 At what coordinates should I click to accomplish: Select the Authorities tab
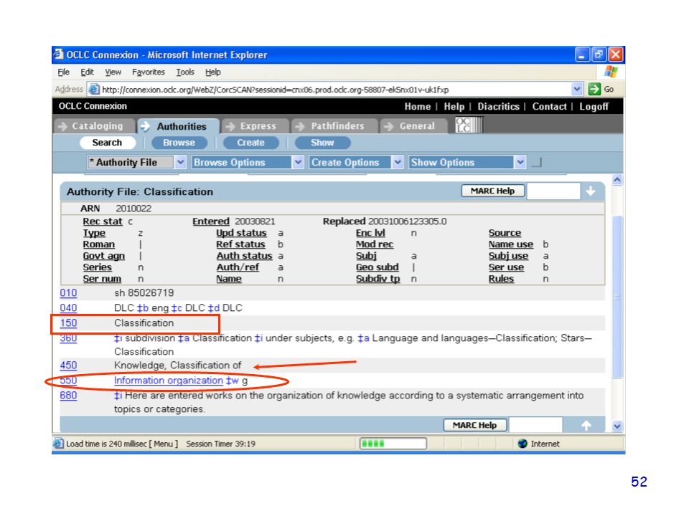coord(179,126)
